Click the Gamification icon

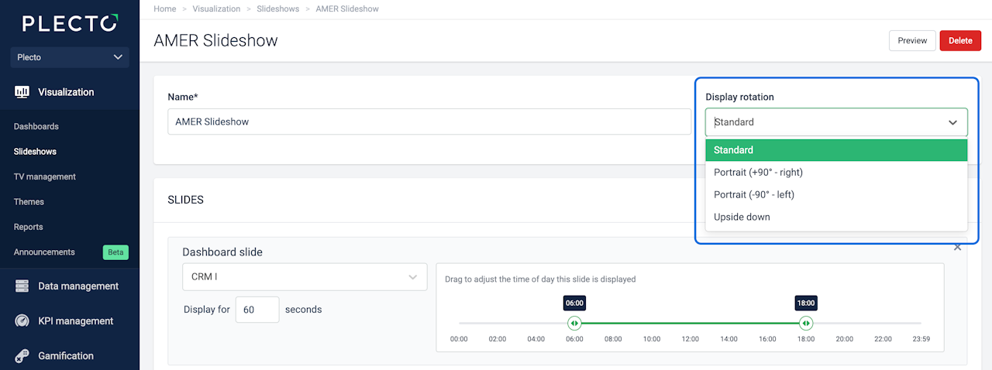click(22, 356)
